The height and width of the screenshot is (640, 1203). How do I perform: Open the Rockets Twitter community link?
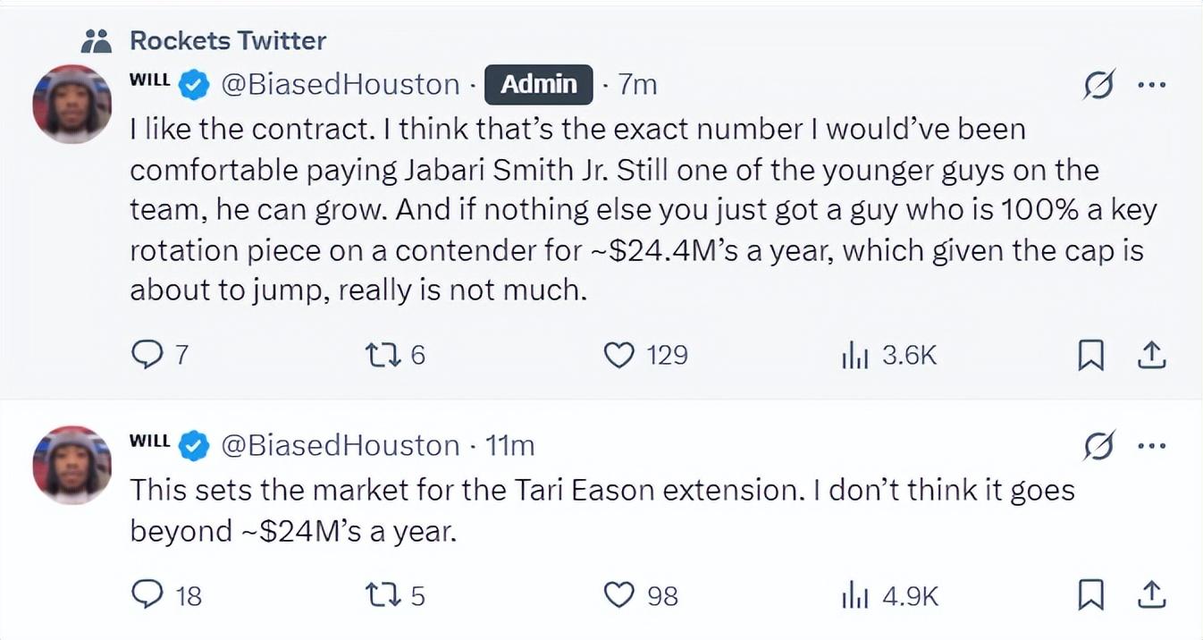pyautogui.click(x=227, y=40)
